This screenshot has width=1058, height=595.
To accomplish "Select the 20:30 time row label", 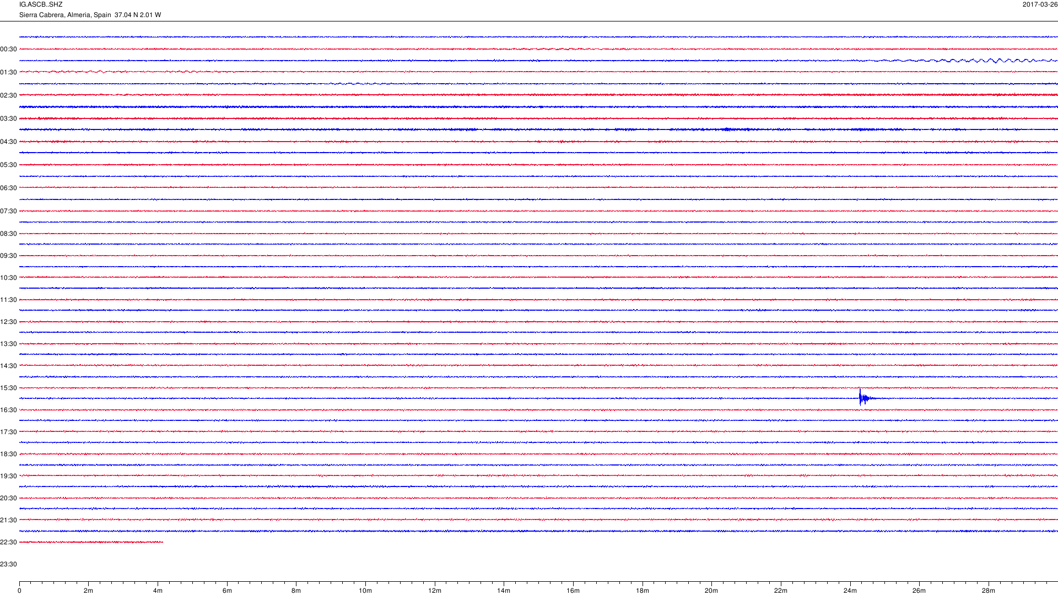I will [x=8, y=499].
